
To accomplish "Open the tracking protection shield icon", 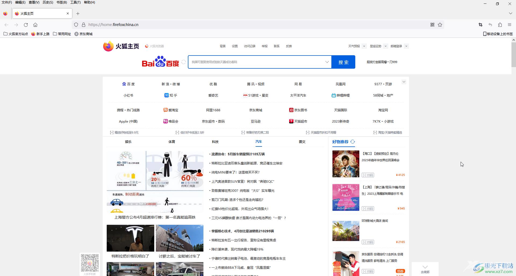I will click(x=76, y=25).
